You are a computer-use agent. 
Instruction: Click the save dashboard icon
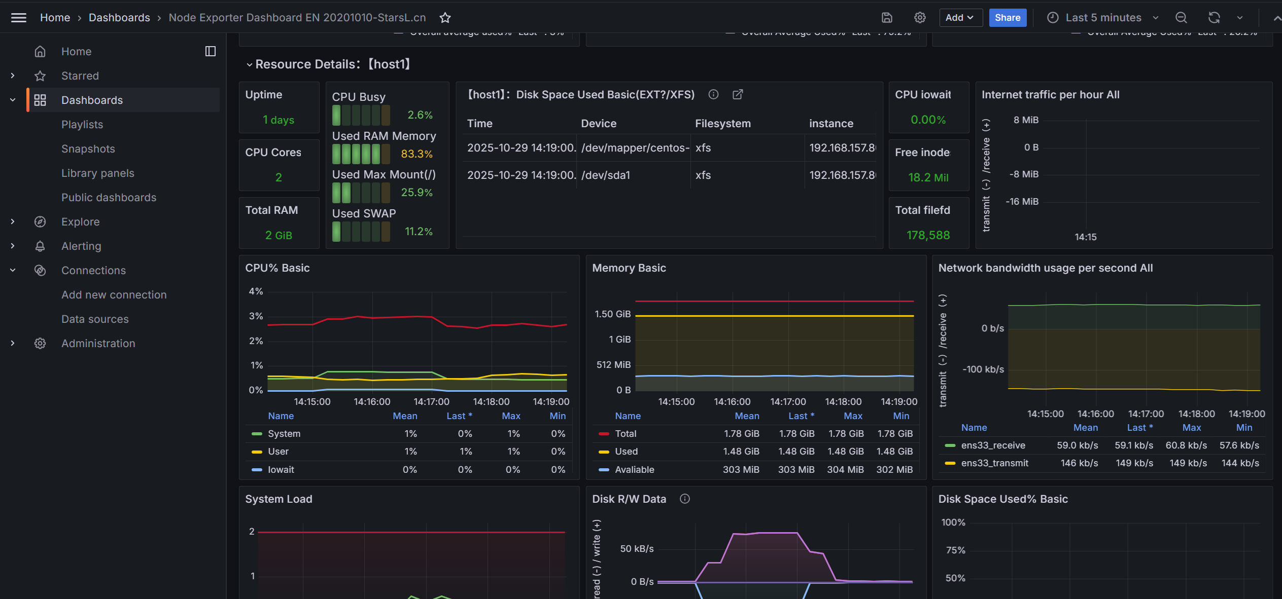click(887, 18)
